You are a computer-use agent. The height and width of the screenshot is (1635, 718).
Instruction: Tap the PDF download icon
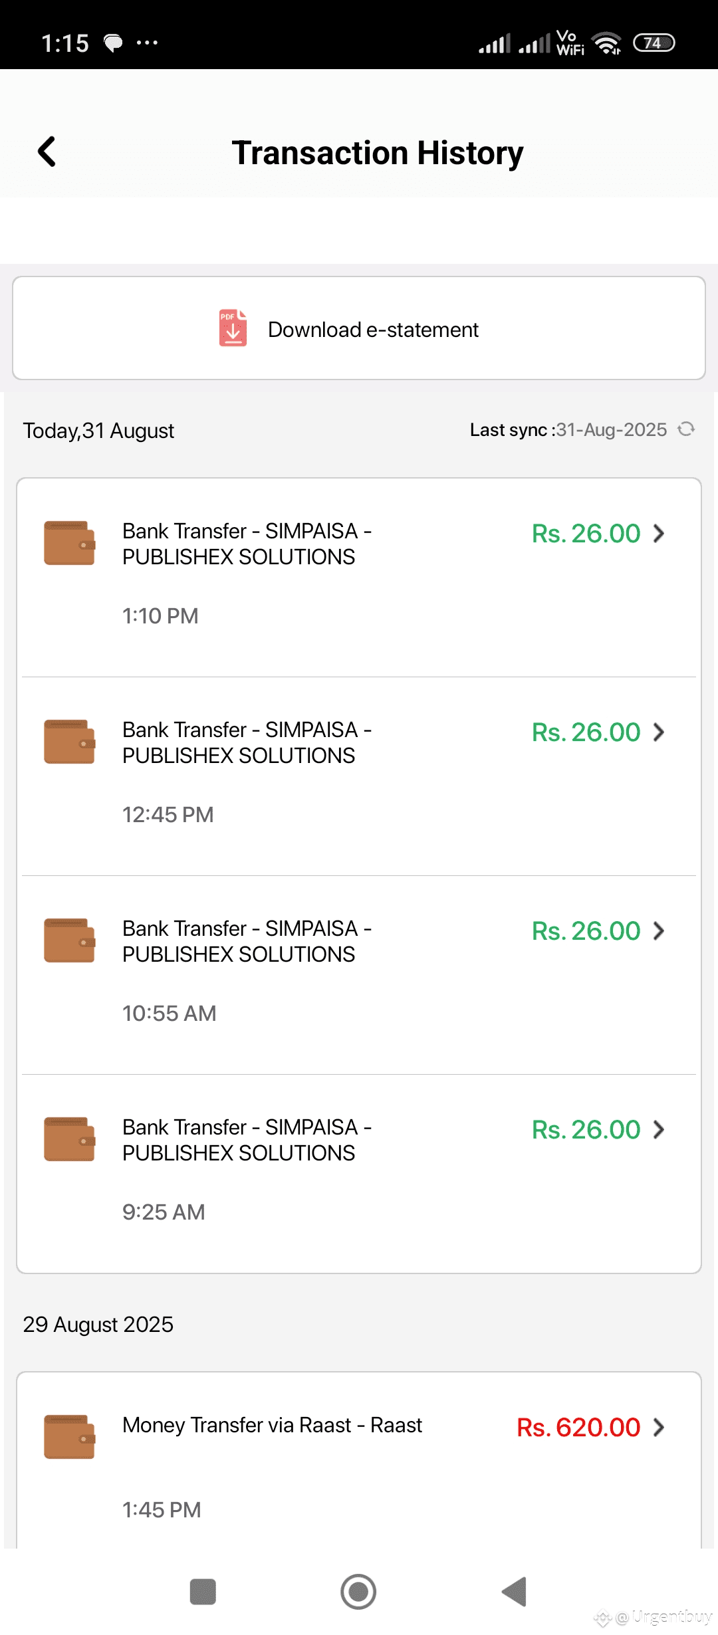pyautogui.click(x=233, y=328)
